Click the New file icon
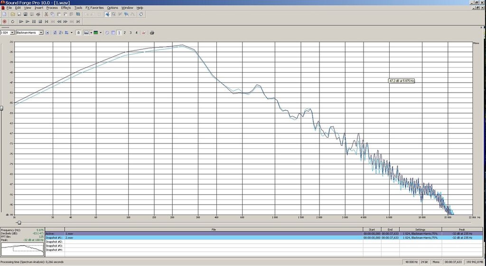486x266 pixels. click(4, 14)
